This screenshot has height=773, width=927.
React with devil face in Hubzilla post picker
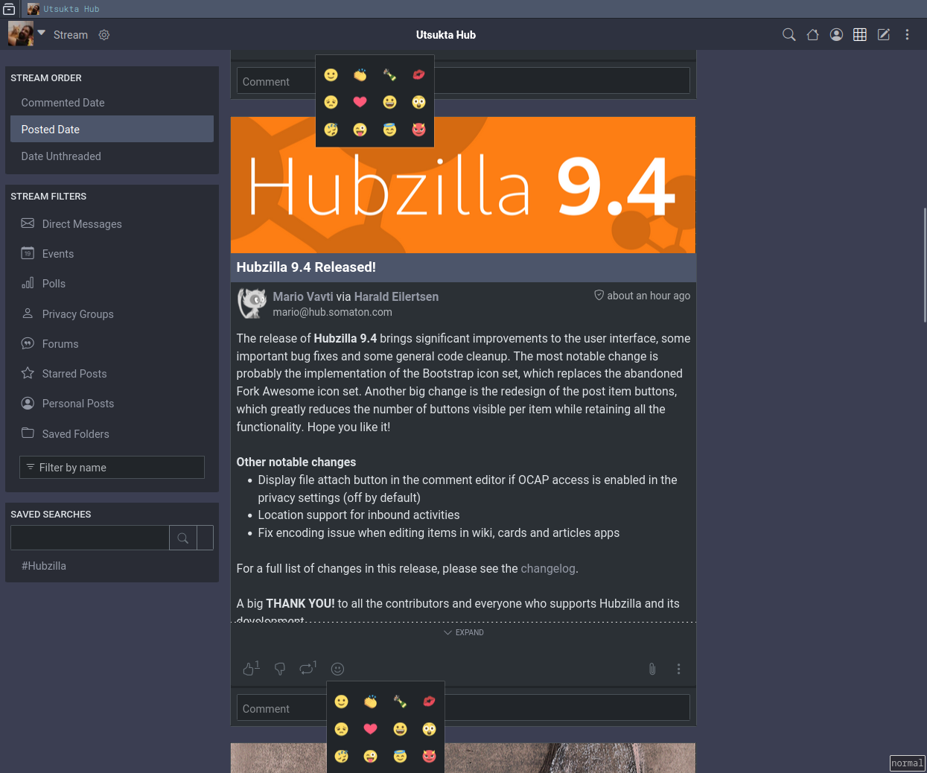pyautogui.click(x=429, y=757)
